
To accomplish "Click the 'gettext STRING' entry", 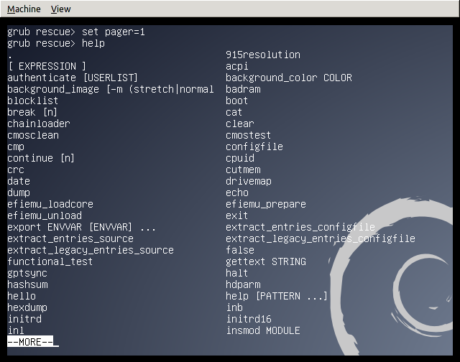I will 266,261.
